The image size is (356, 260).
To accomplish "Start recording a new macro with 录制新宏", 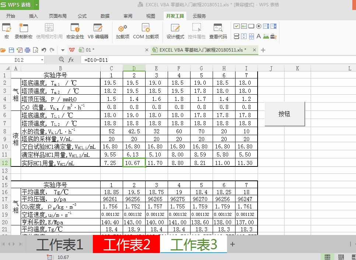I will tap(23, 31).
